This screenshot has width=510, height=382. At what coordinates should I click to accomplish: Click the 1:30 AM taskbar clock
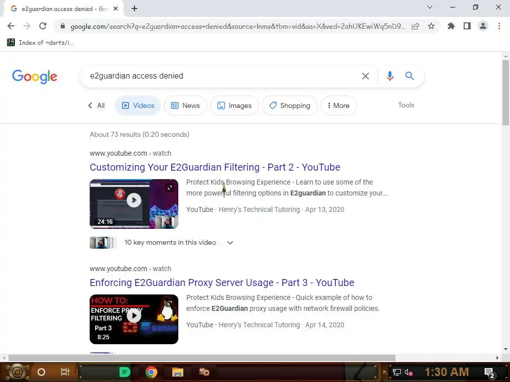click(x=447, y=372)
